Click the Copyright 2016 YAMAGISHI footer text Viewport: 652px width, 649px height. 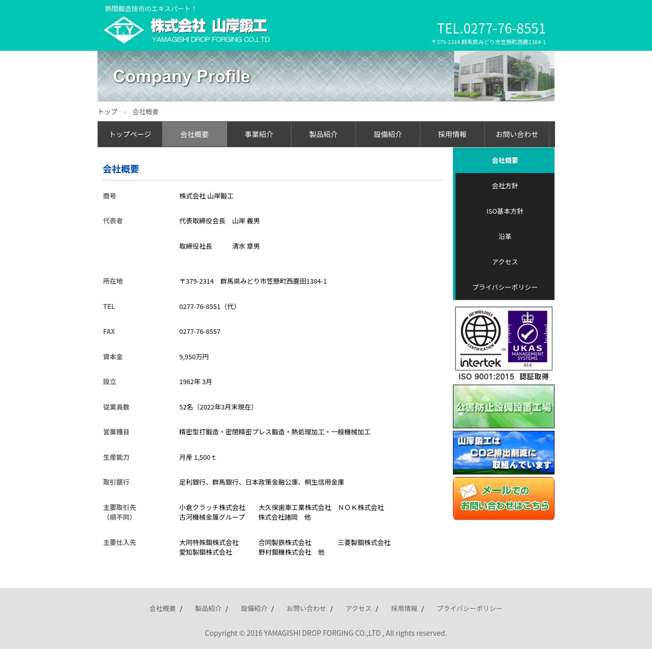(326, 633)
